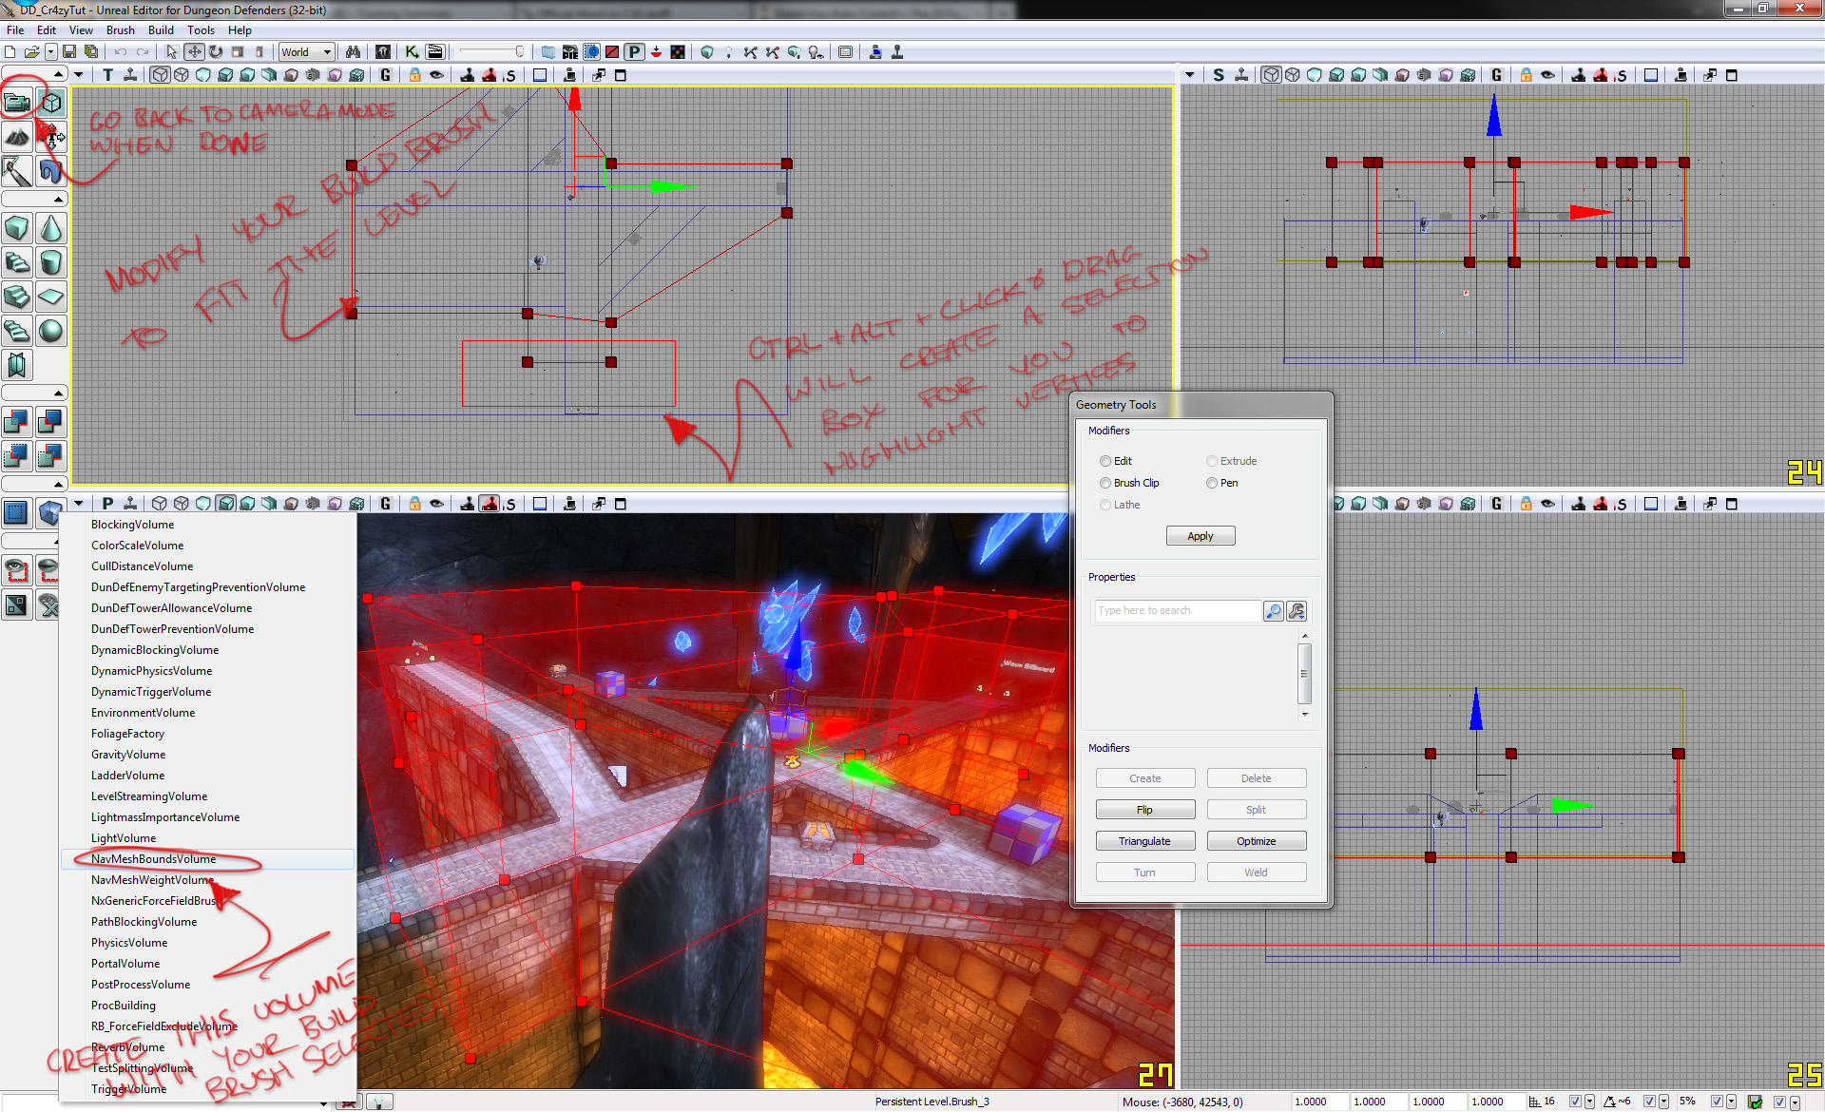Click the Add Volume cube icon
The image size is (1825, 1112).
(49, 513)
